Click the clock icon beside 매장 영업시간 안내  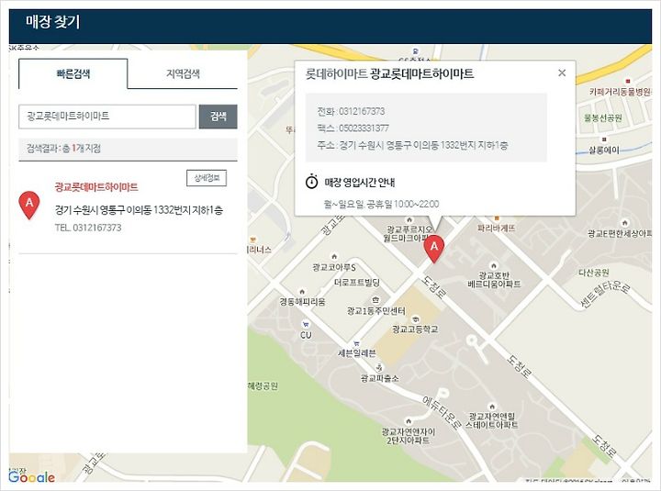(311, 182)
